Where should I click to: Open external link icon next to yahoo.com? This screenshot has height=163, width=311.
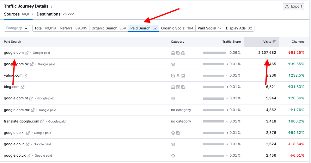pos(26,76)
